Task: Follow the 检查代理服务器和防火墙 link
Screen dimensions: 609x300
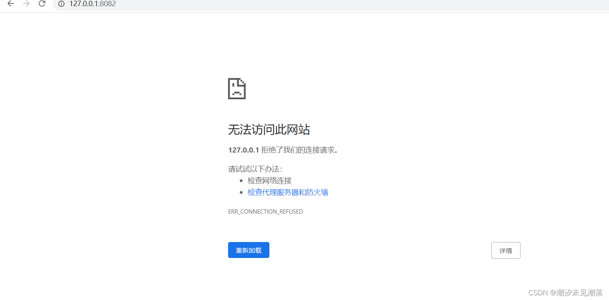Action: [x=288, y=192]
